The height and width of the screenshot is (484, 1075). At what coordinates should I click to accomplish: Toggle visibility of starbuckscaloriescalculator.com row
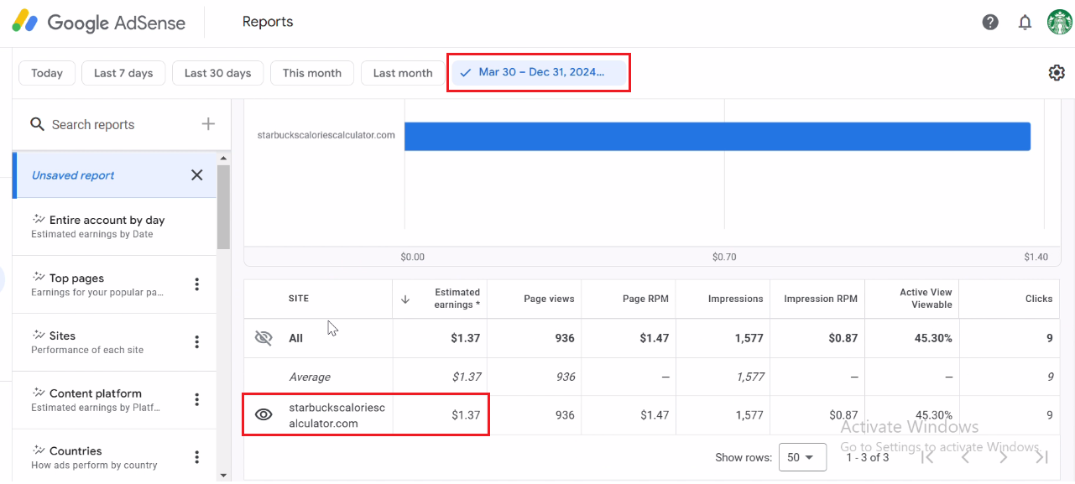pos(264,414)
